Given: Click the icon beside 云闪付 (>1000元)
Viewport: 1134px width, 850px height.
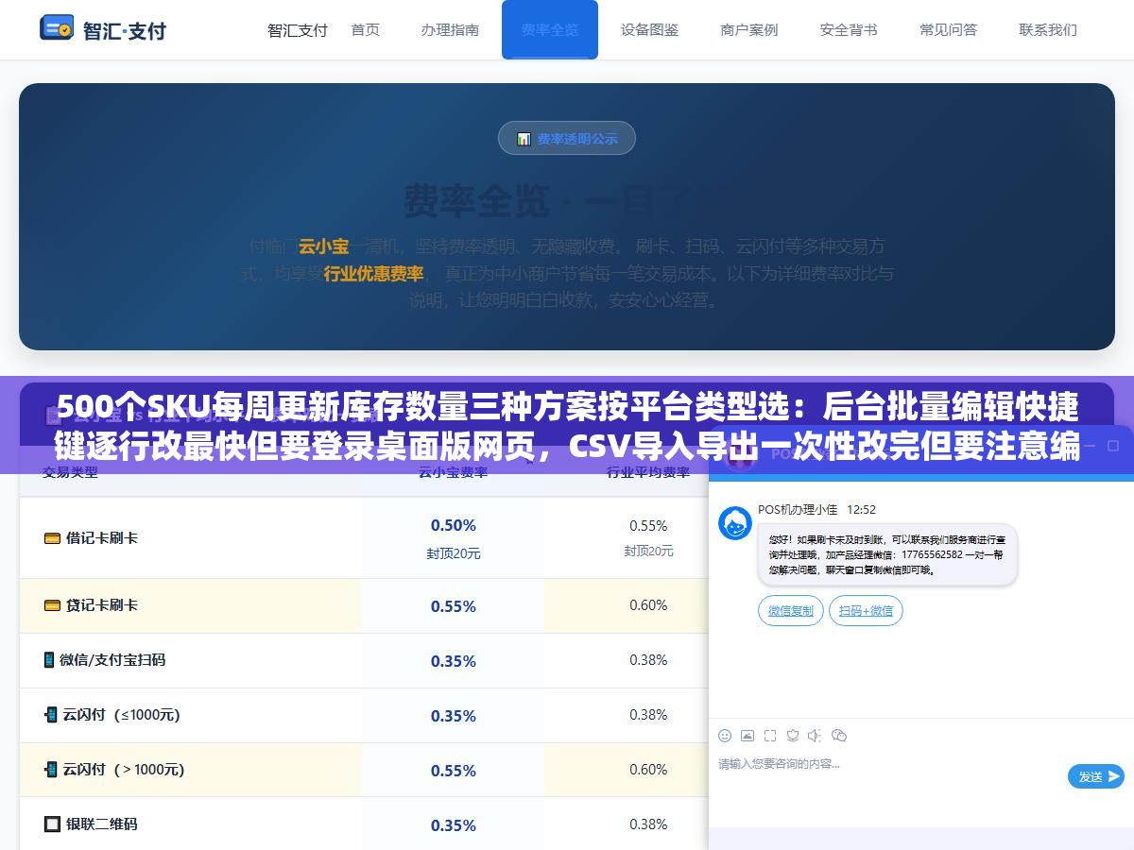Looking at the screenshot, I should click(51, 770).
